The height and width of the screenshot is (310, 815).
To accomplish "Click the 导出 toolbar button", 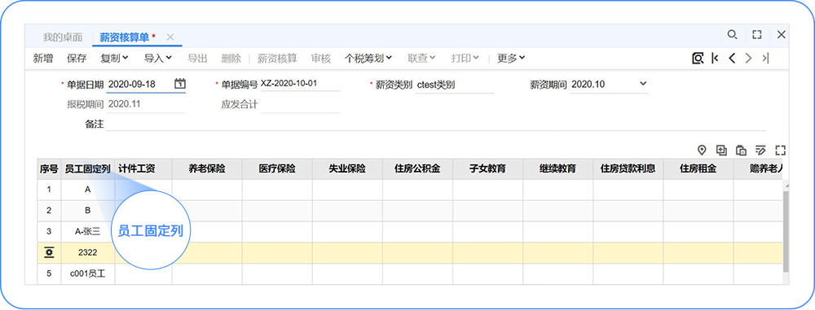I will click(x=197, y=59).
